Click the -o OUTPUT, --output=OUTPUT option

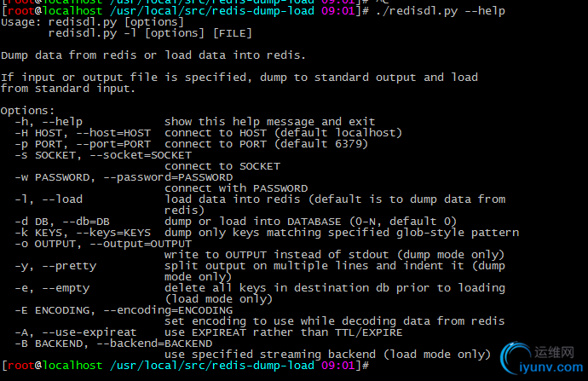[x=103, y=244]
